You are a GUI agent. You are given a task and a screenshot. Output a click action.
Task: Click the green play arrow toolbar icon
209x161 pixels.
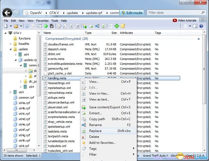coord(46,26)
